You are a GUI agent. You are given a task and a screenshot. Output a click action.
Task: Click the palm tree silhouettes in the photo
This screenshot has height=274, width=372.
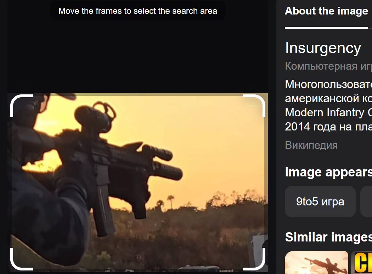[x=165, y=202]
